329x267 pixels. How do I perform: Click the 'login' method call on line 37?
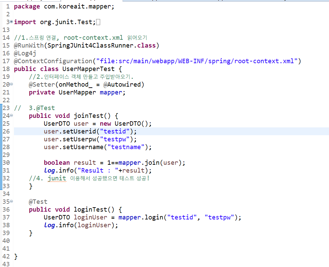tap(154, 217)
